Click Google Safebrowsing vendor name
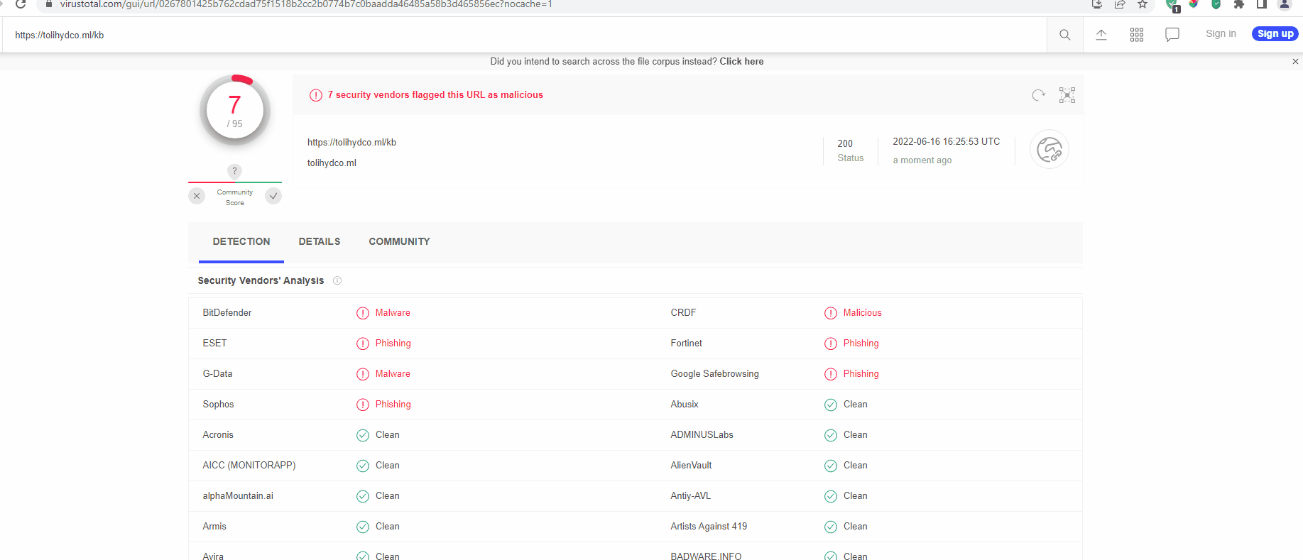This screenshot has width=1303, height=560. click(714, 374)
